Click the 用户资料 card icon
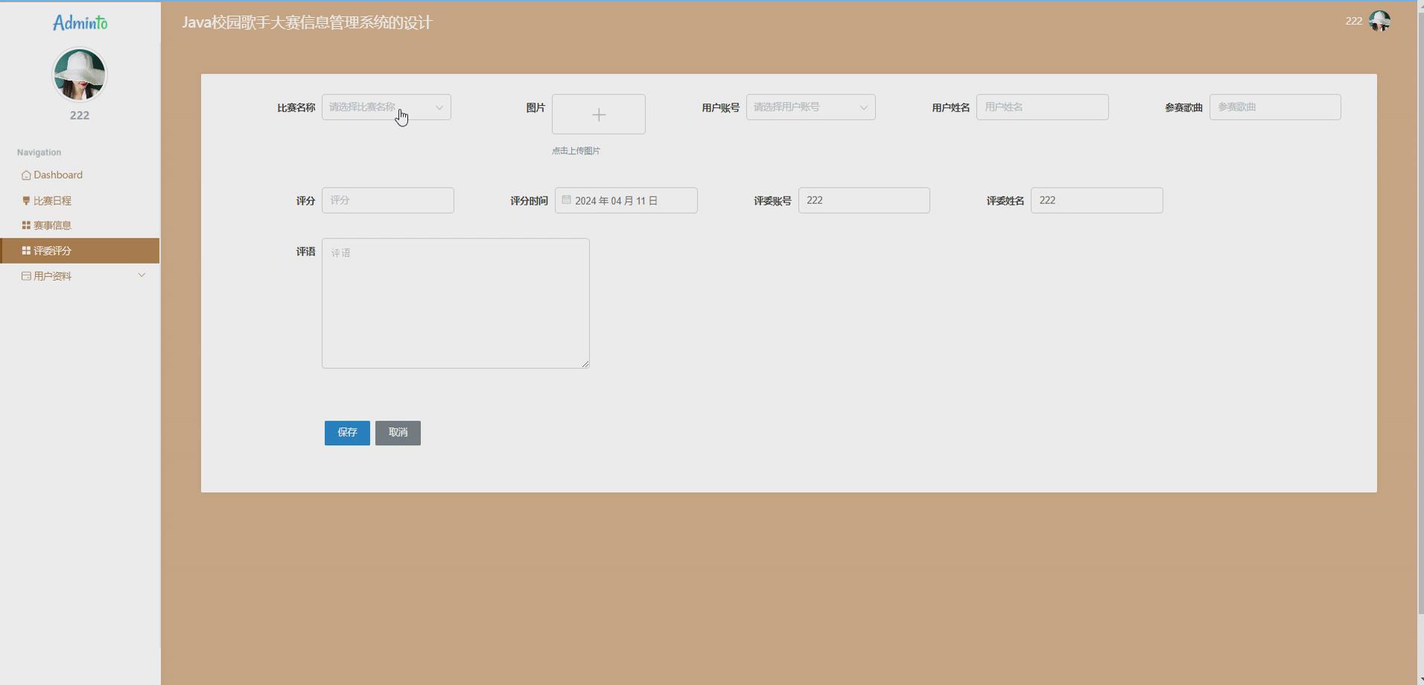 pyautogui.click(x=26, y=276)
